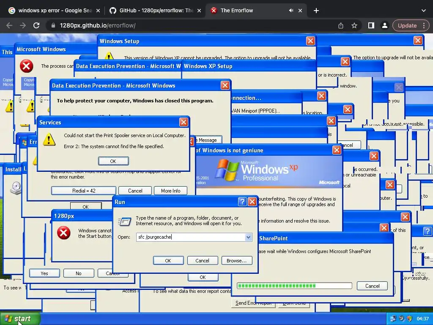Click the Windows XP Professional logo banner
Screen dimensions: 433x325
pyautogui.click(x=269, y=171)
